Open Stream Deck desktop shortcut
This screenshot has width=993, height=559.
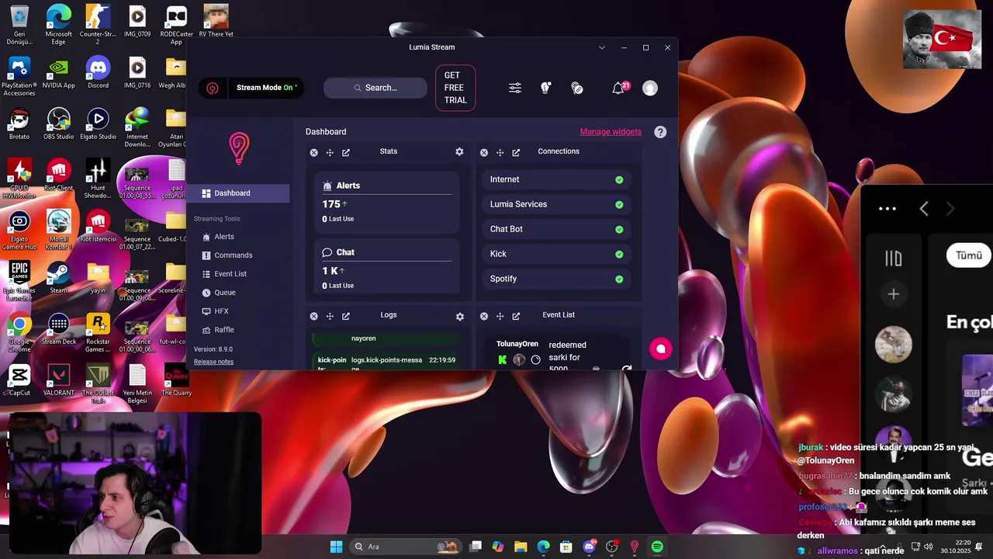58,329
